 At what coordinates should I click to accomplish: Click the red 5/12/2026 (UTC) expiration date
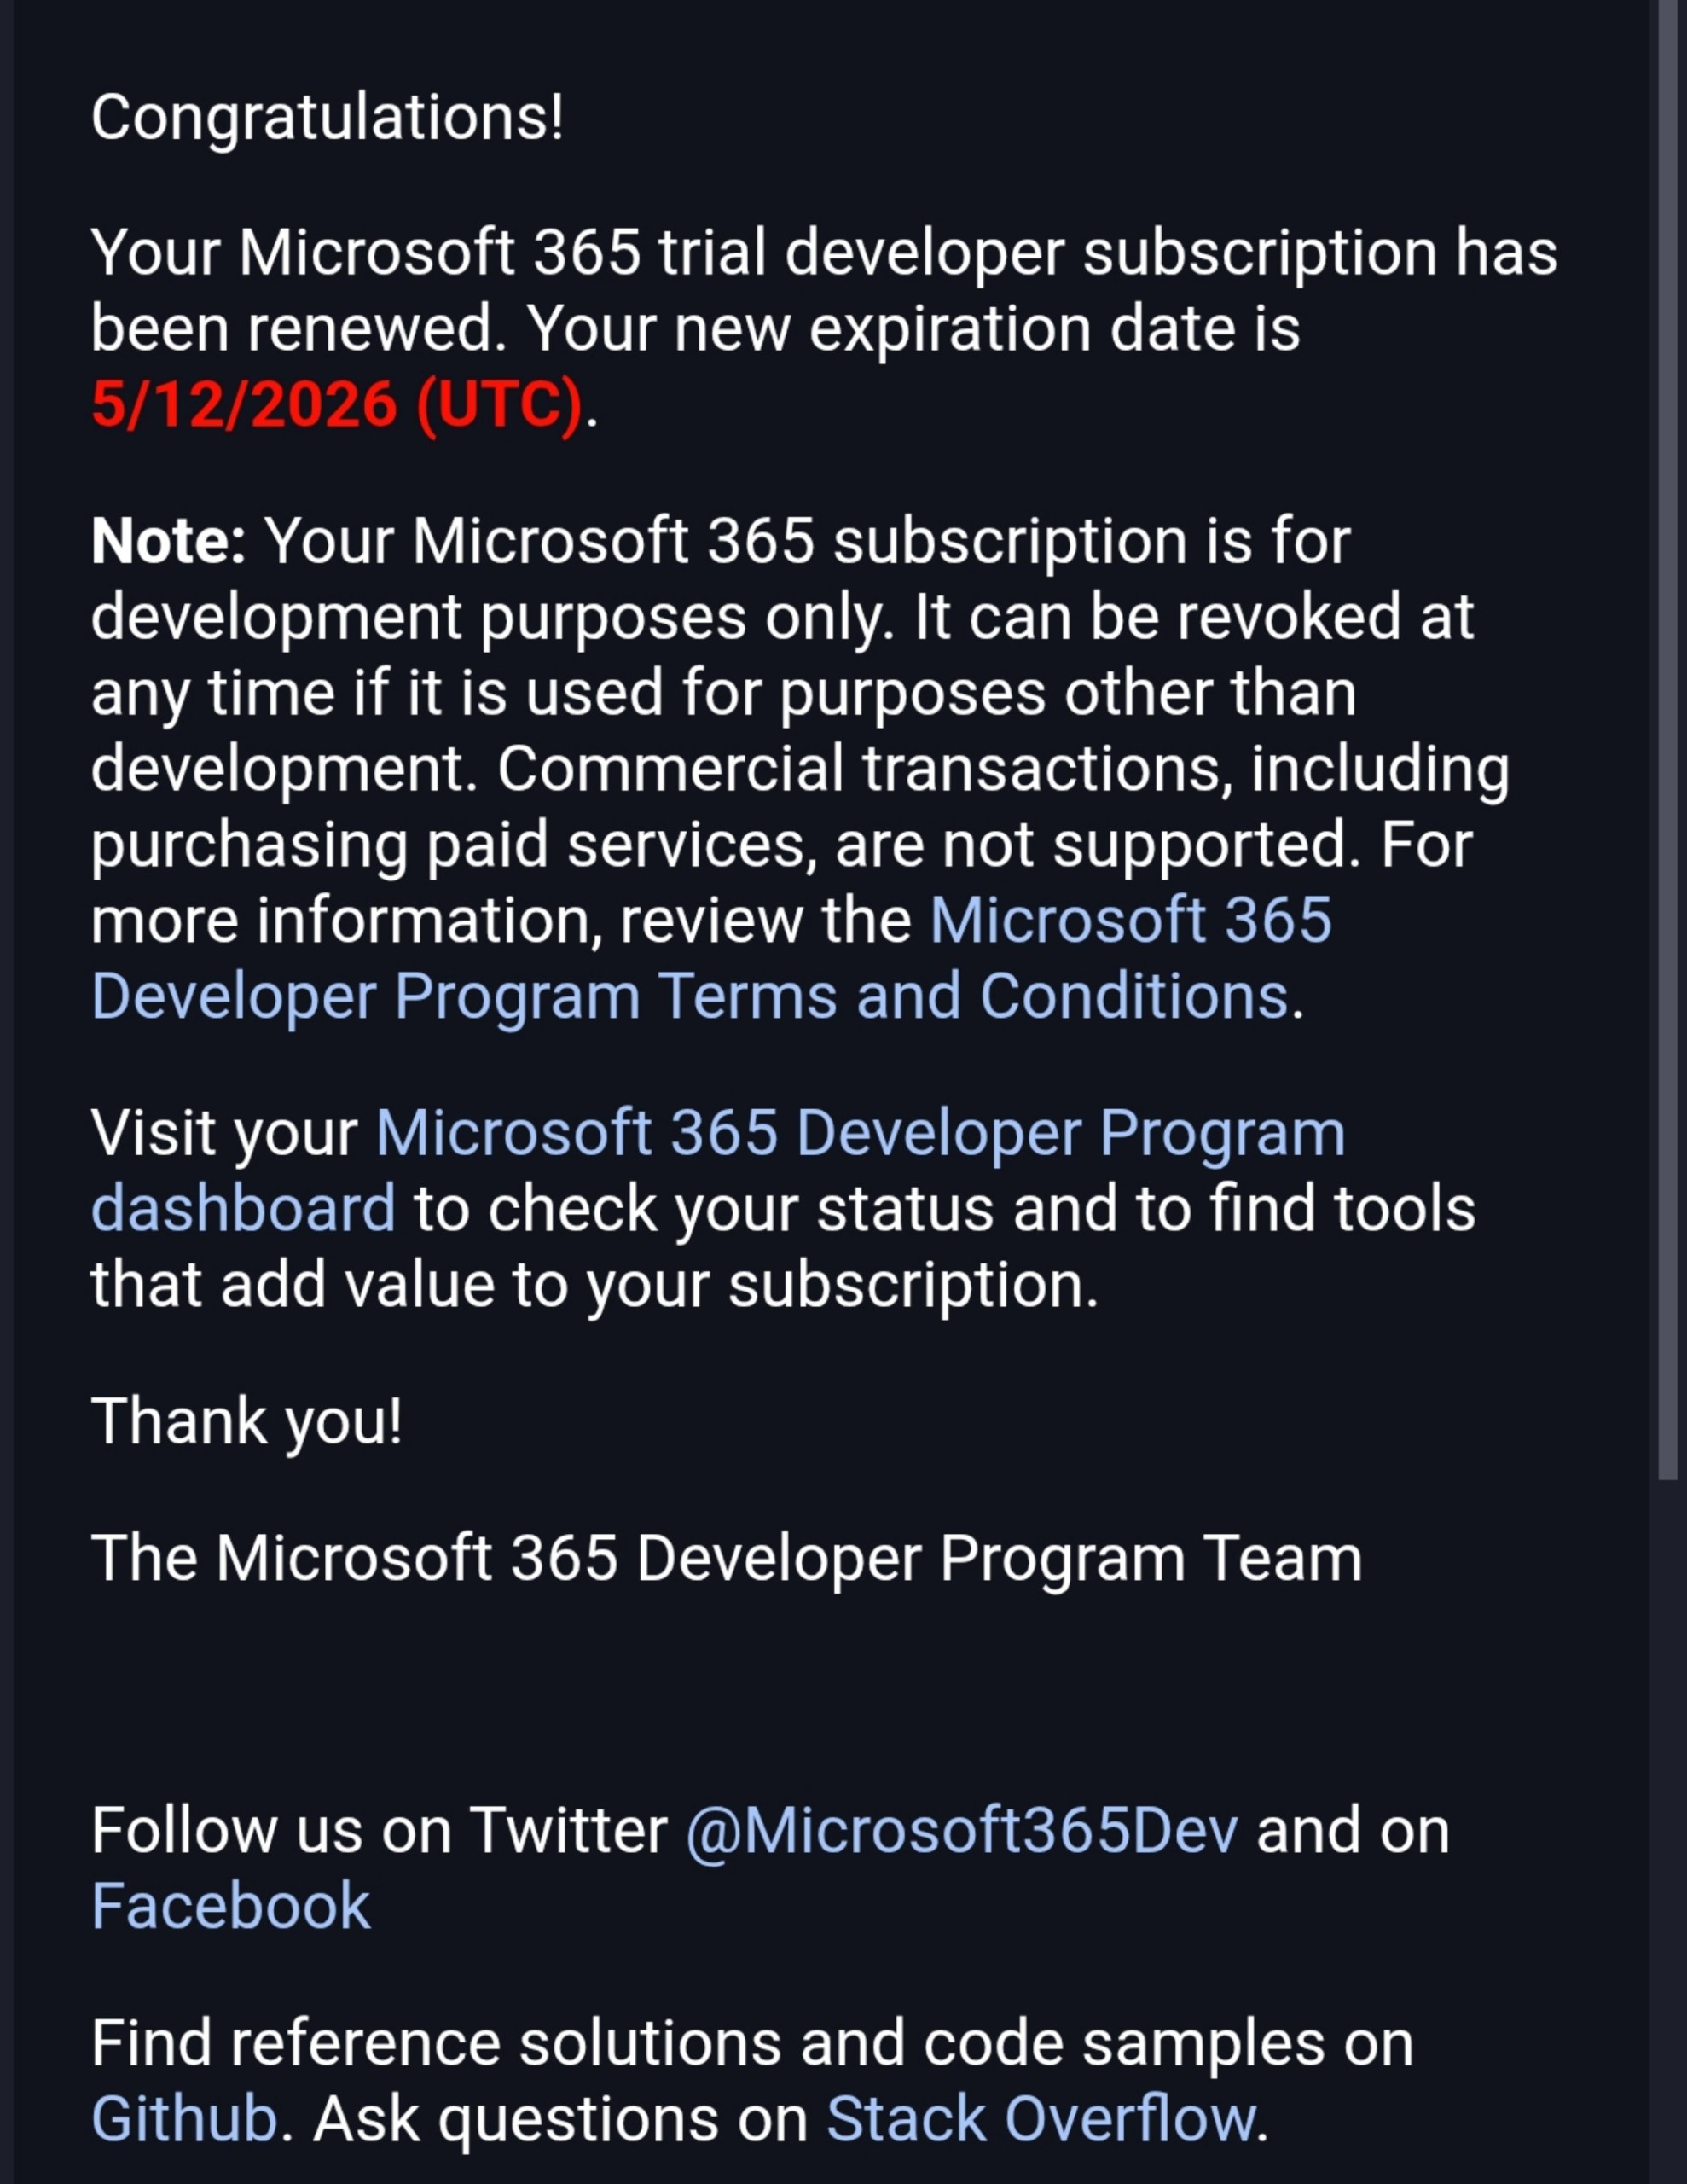pyautogui.click(x=336, y=405)
